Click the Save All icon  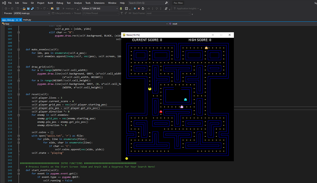[32, 8]
